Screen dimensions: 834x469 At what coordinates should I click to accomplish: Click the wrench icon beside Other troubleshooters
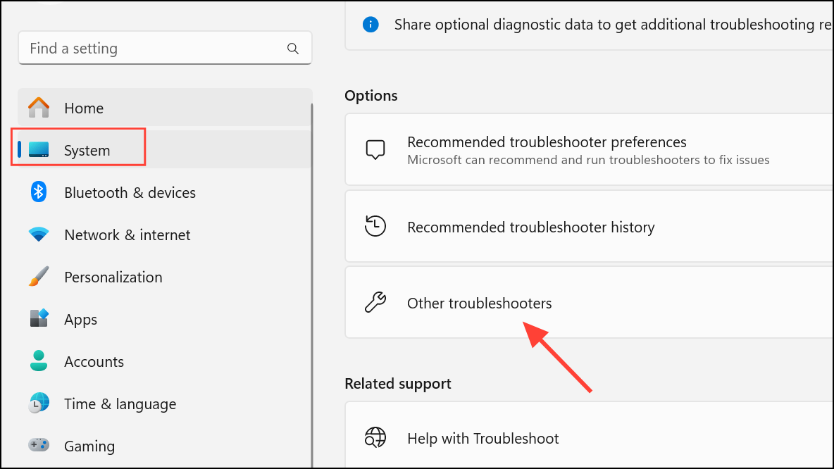pyautogui.click(x=375, y=303)
